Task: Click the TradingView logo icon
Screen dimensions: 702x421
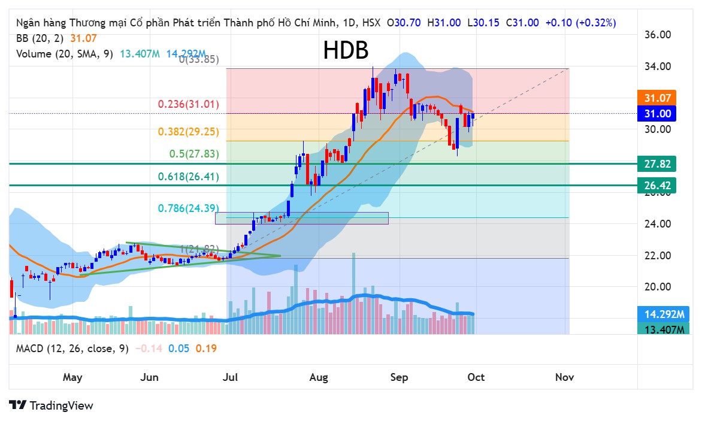Action: (18, 405)
